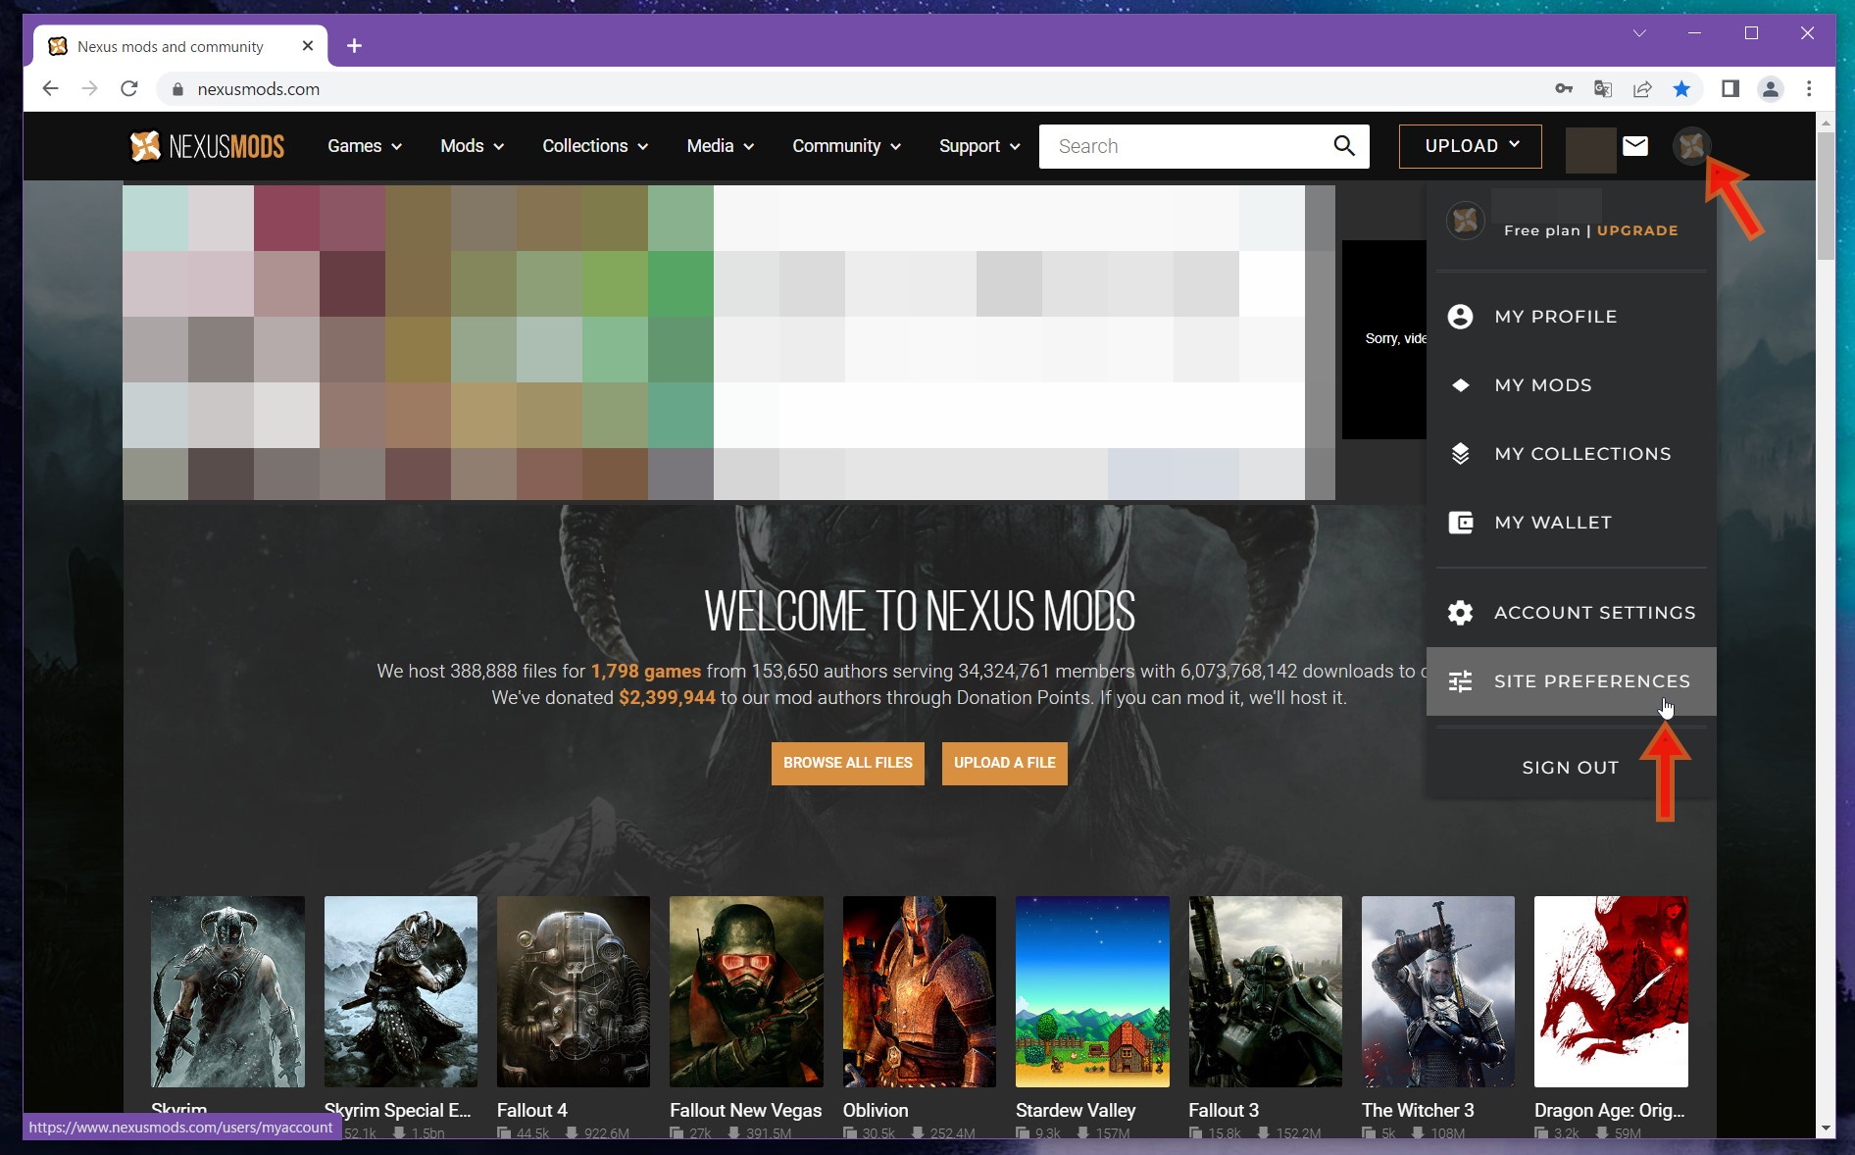Reload the page with refresh icon
The width and height of the screenshot is (1855, 1155).
(x=128, y=89)
